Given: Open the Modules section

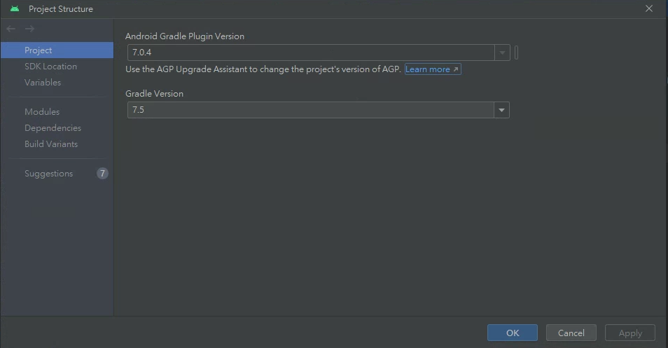Looking at the screenshot, I should click(x=42, y=112).
